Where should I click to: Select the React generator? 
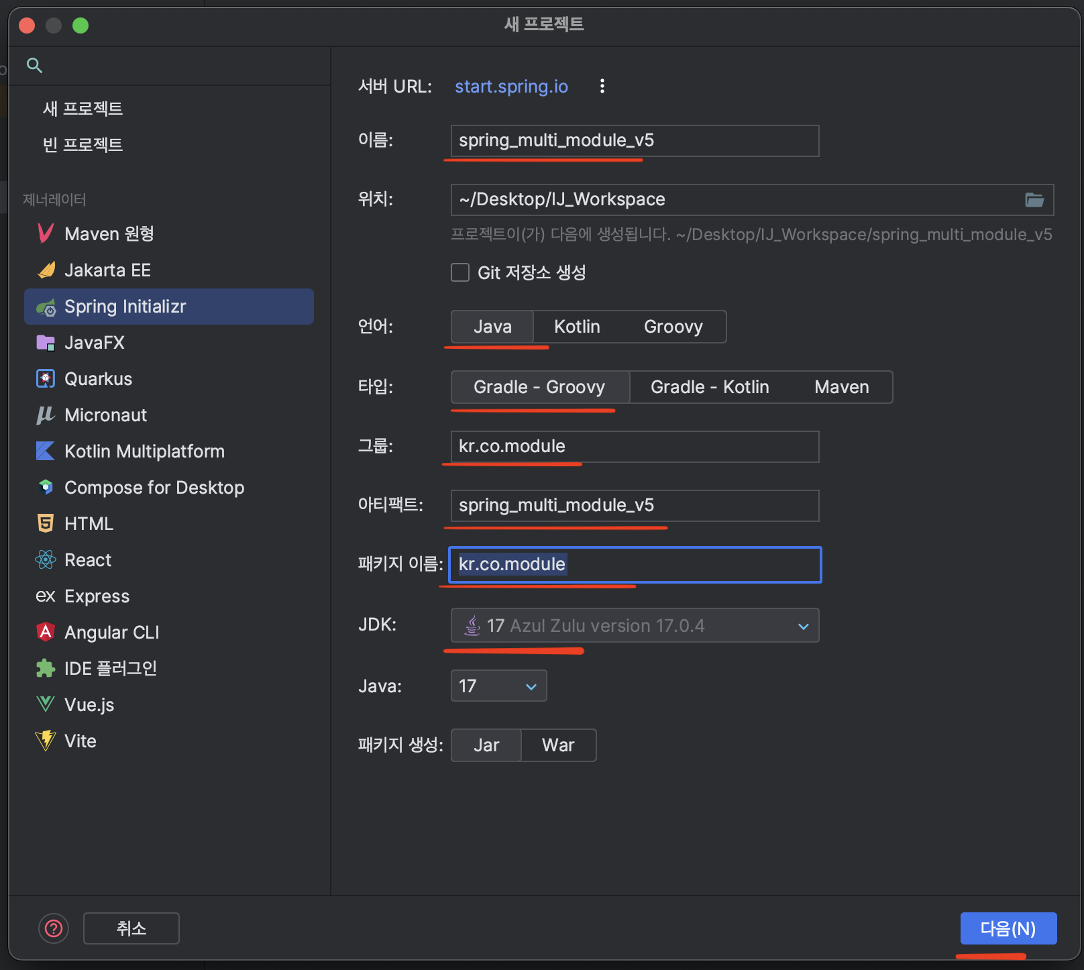pyautogui.click(x=88, y=559)
